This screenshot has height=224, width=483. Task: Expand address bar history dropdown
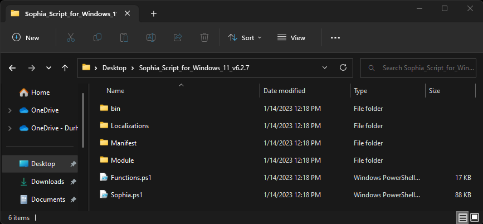point(324,68)
